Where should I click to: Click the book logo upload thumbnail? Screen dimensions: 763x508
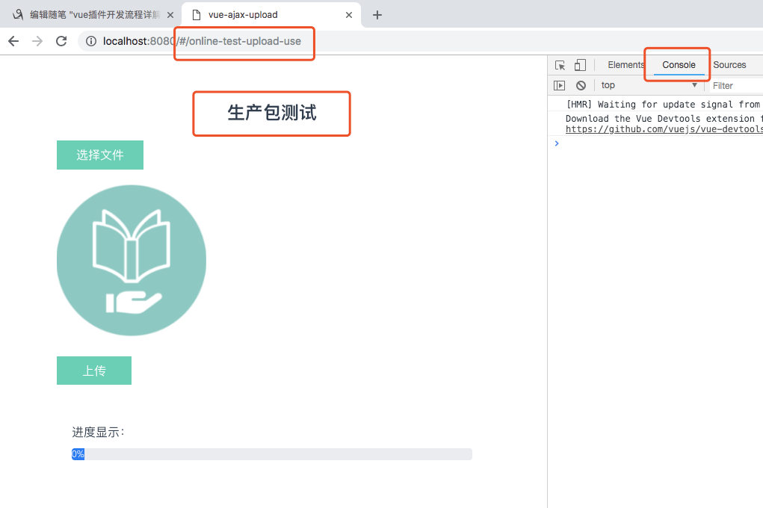coord(131,260)
